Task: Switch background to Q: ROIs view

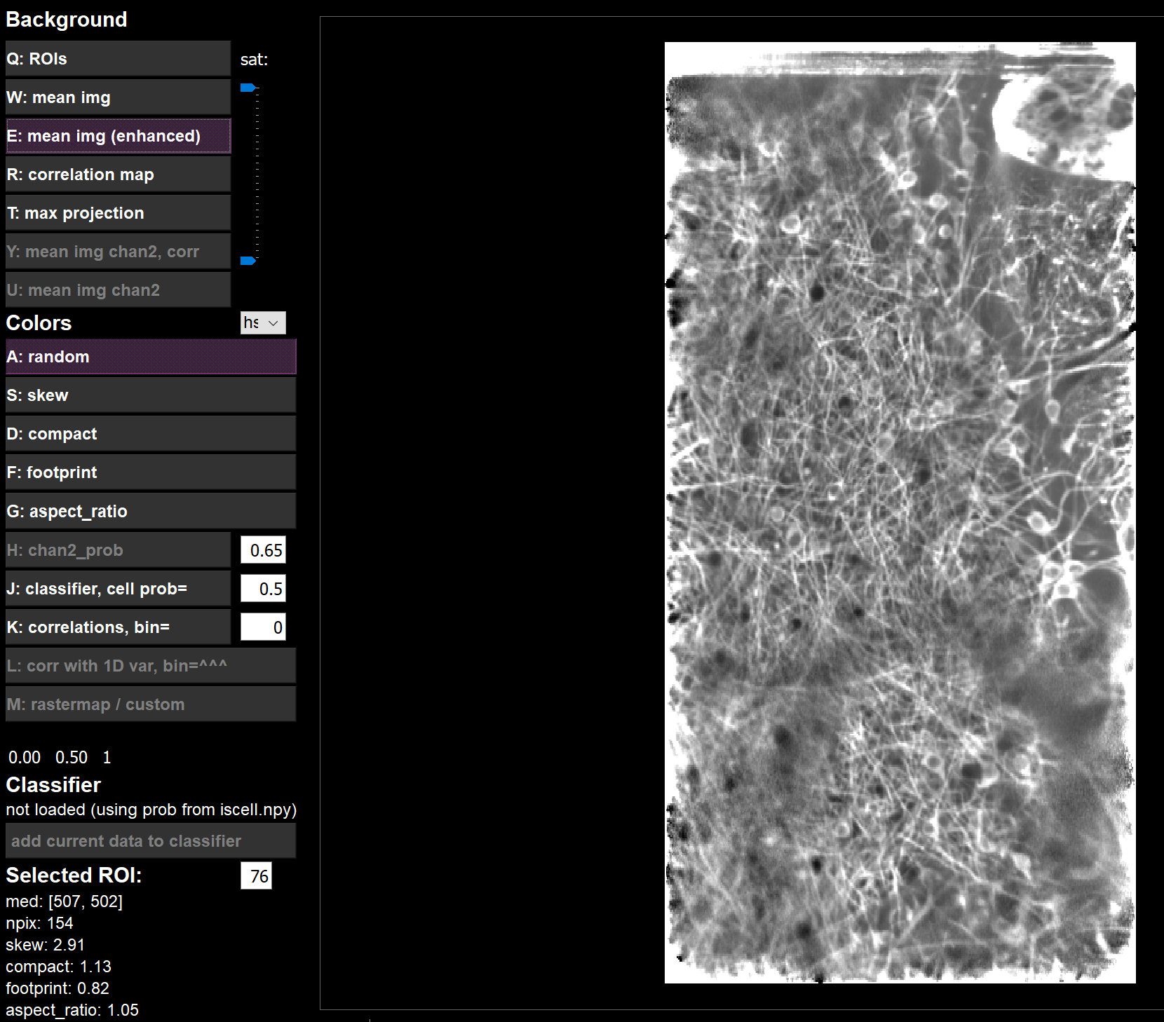Action: [x=117, y=59]
